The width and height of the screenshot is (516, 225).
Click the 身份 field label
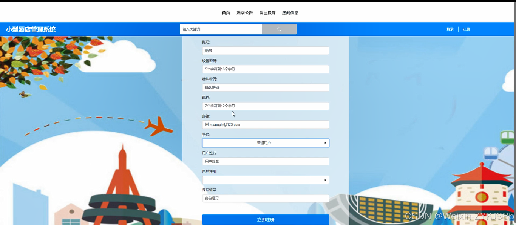pyautogui.click(x=206, y=135)
